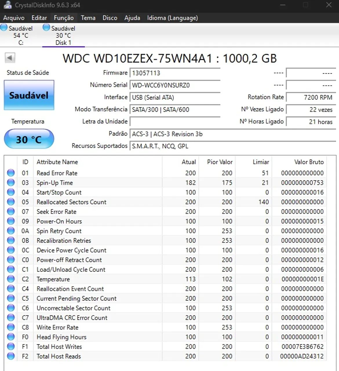Click status orb of Write Error Rate row

(11, 327)
